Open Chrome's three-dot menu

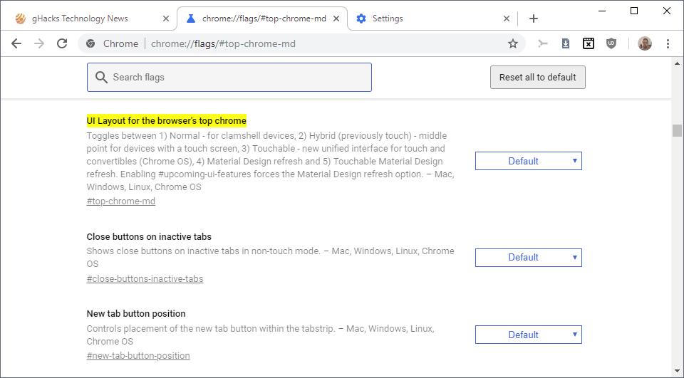668,43
